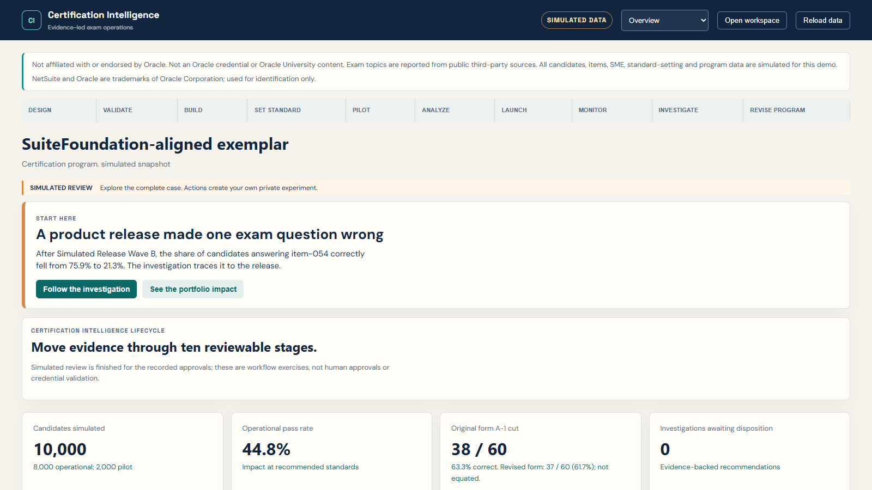Go to the ANALYZE stage
Image resolution: width=872 pixels, height=490 pixels.
(x=455, y=110)
